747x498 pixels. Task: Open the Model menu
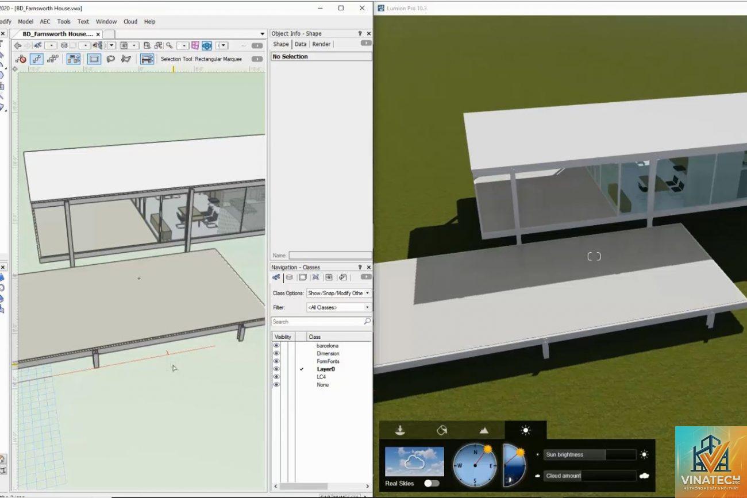point(25,22)
